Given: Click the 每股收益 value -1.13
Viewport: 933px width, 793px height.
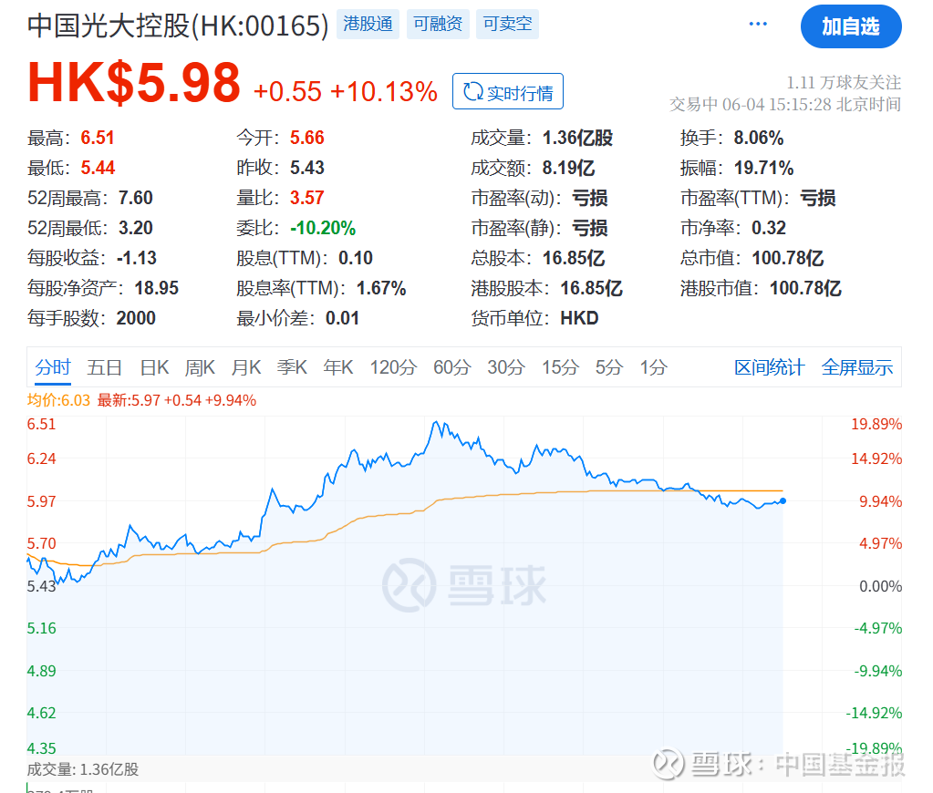Looking at the screenshot, I should point(136,258).
